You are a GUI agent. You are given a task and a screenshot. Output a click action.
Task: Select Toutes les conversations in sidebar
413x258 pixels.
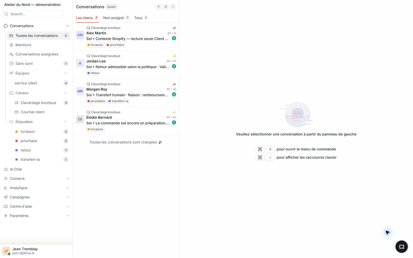(39, 36)
